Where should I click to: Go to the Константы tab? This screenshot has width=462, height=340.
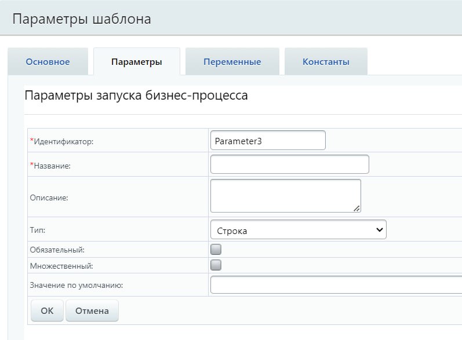pos(326,62)
